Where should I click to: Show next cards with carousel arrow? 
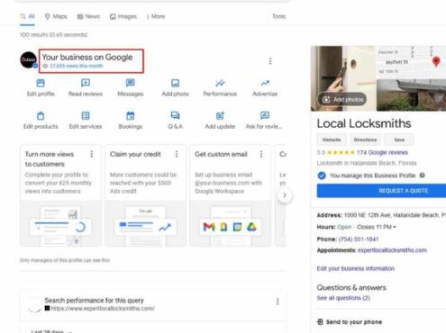coord(285,195)
